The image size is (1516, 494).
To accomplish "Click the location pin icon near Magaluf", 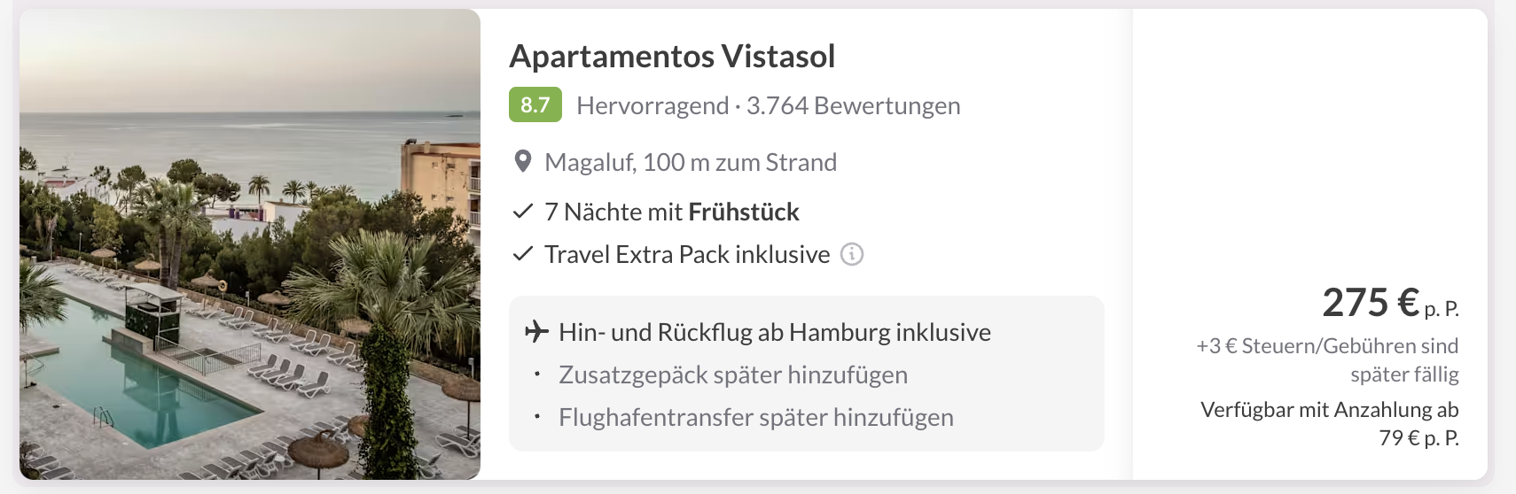I will point(523,162).
